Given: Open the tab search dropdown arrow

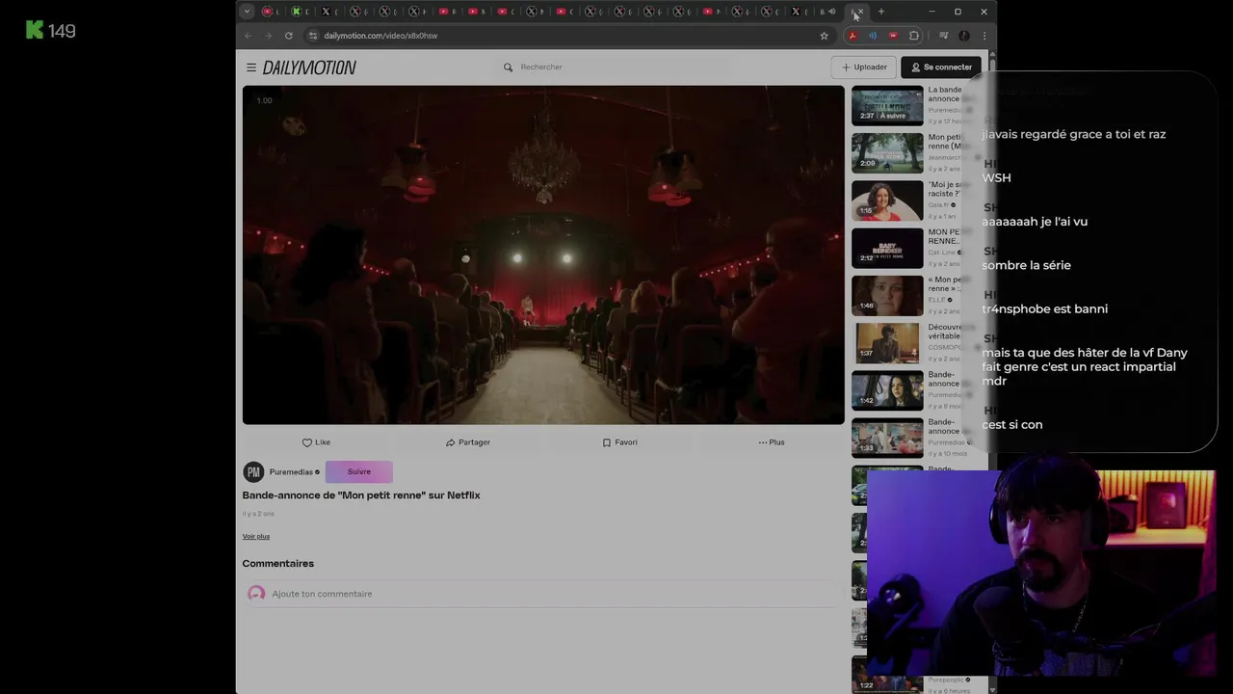Looking at the screenshot, I should click(x=247, y=12).
